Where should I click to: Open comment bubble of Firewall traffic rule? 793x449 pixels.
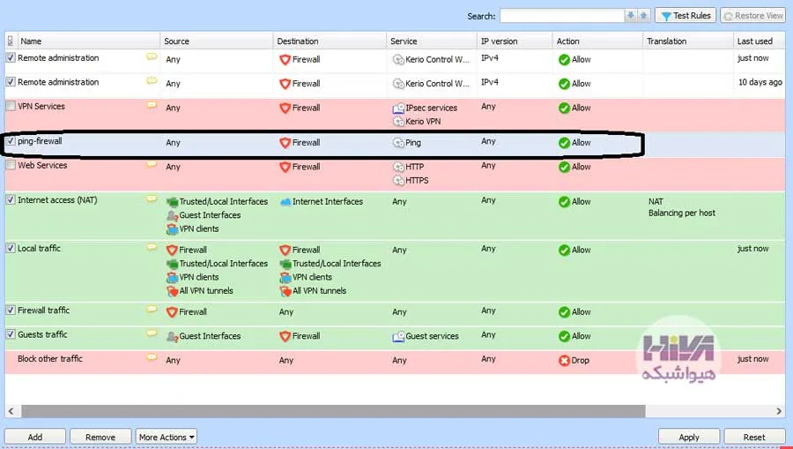(x=152, y=309)
